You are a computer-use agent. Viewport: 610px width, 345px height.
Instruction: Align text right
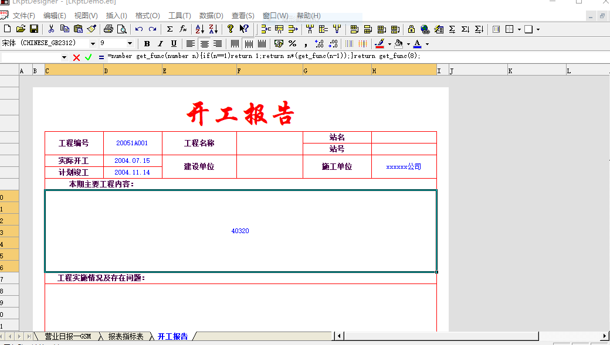[x=218, y=43]
